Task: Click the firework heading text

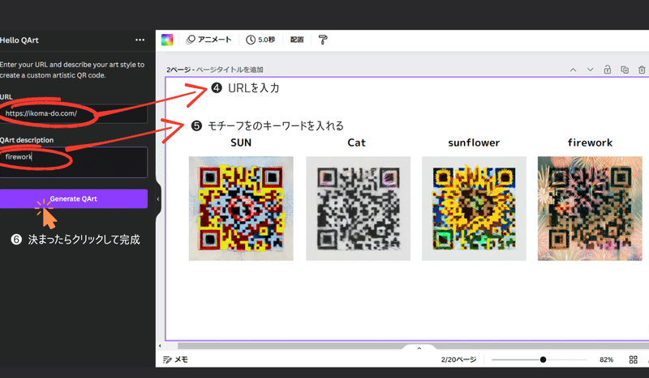Action: 590,142
